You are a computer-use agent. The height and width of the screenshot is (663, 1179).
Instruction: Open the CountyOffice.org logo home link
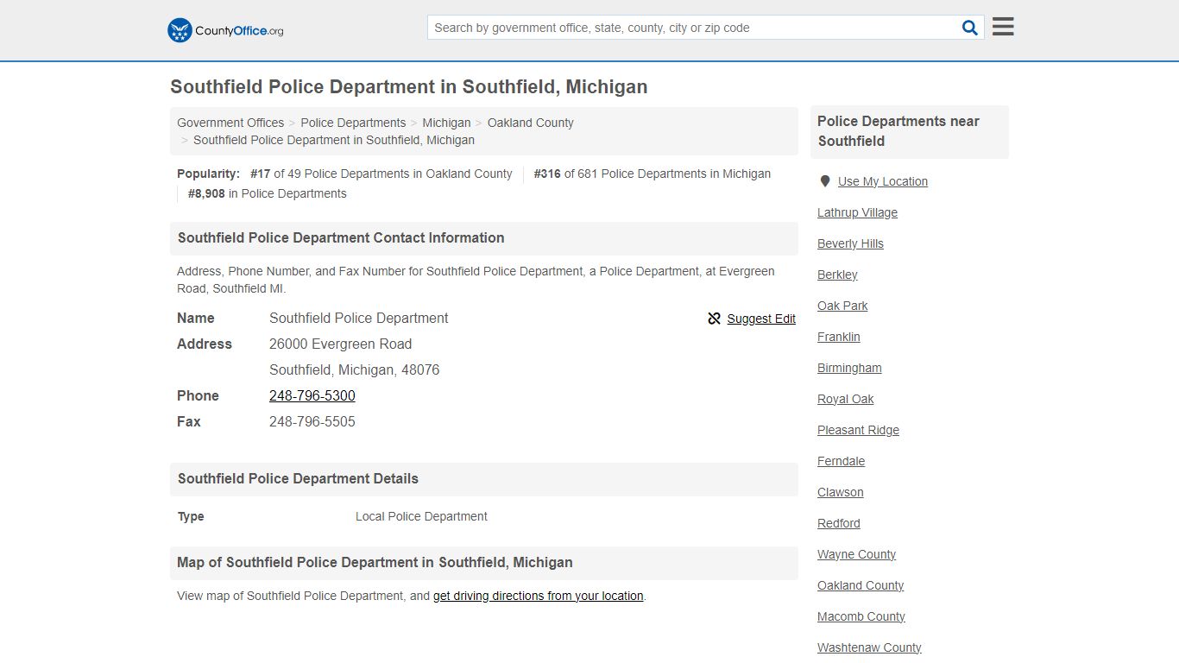225,30
